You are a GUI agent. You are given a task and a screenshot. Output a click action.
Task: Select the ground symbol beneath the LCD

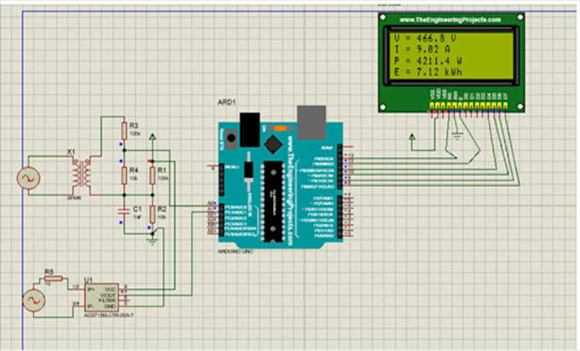point(457,135)
